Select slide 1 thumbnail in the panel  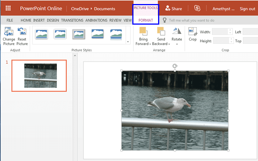[39, 75]
